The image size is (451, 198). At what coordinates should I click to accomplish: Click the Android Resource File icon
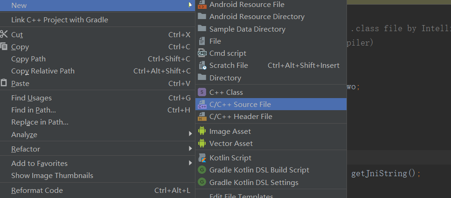click(x=202, y=5)
